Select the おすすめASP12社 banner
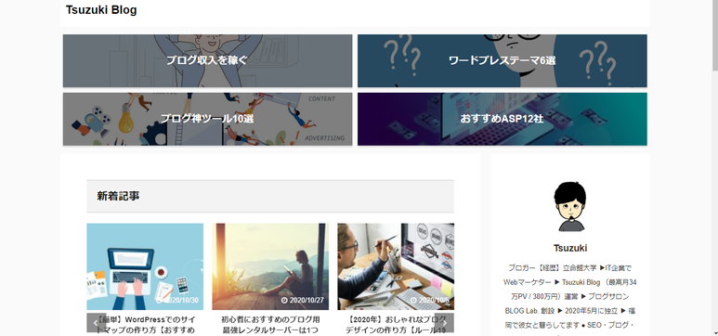 pyautogui.click(x=503, y=119)
